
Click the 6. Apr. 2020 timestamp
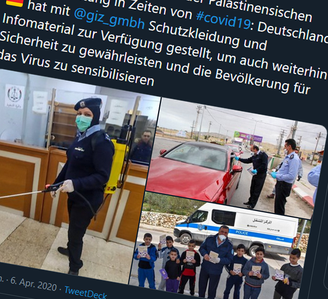coord(34,284)
